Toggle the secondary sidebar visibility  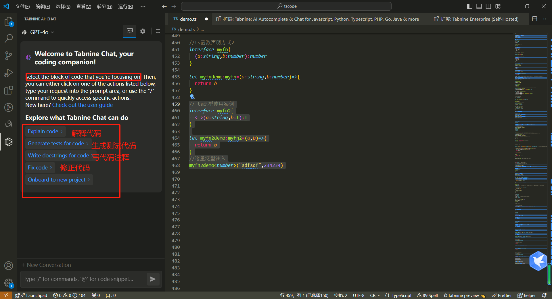[488, 6]
